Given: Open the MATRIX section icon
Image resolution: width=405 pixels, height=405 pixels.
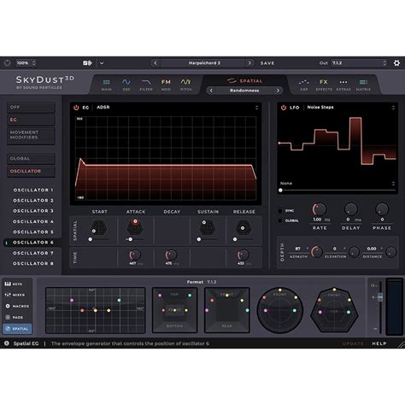Looking at the screenshot, I should pos(363,85).
